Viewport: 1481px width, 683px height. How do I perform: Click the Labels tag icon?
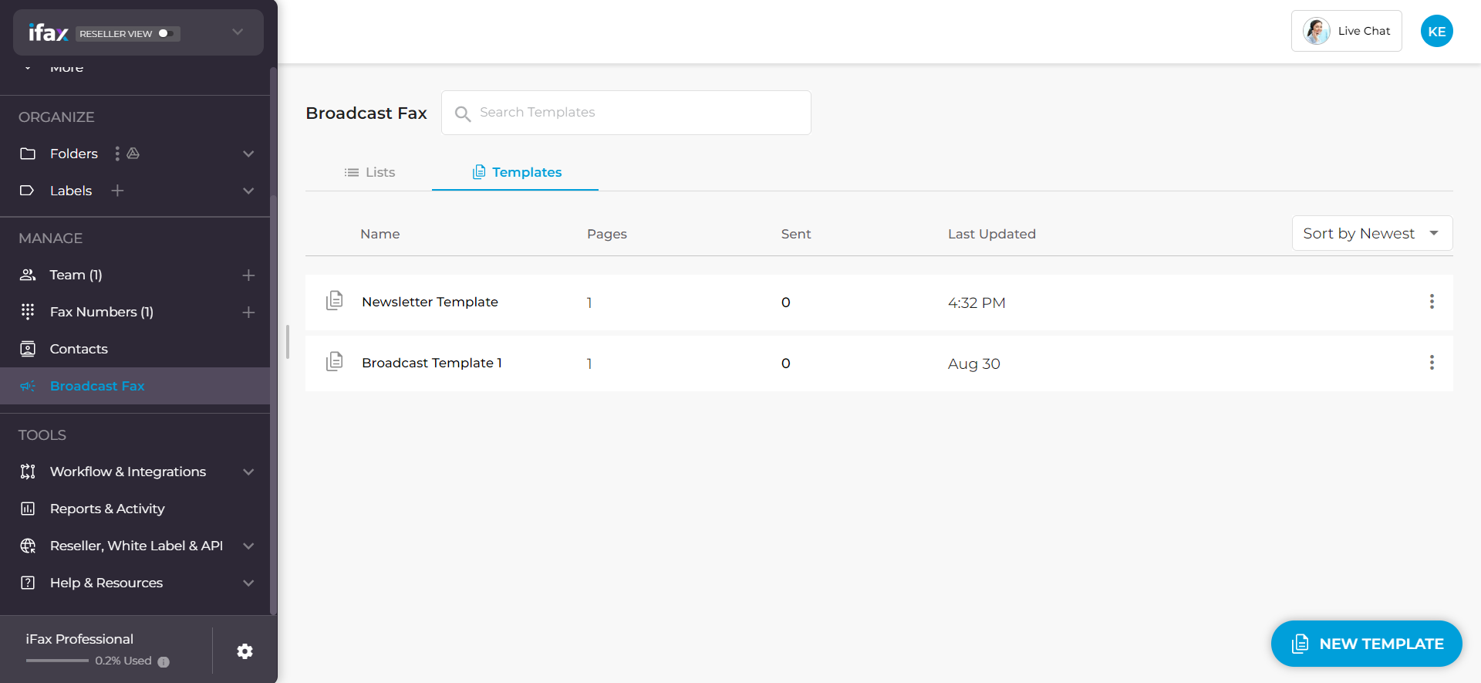click(27, 191)
